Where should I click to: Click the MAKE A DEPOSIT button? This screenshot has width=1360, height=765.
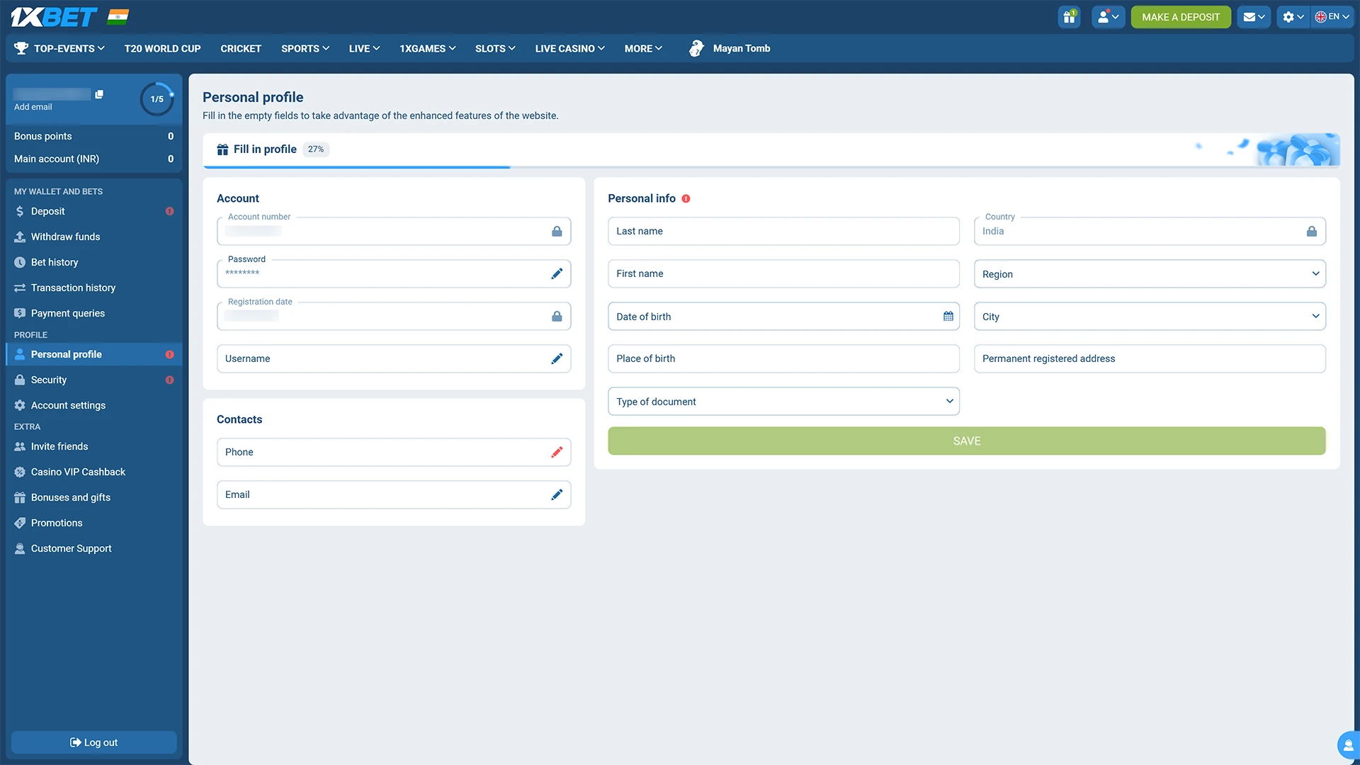coord(1180,16)
